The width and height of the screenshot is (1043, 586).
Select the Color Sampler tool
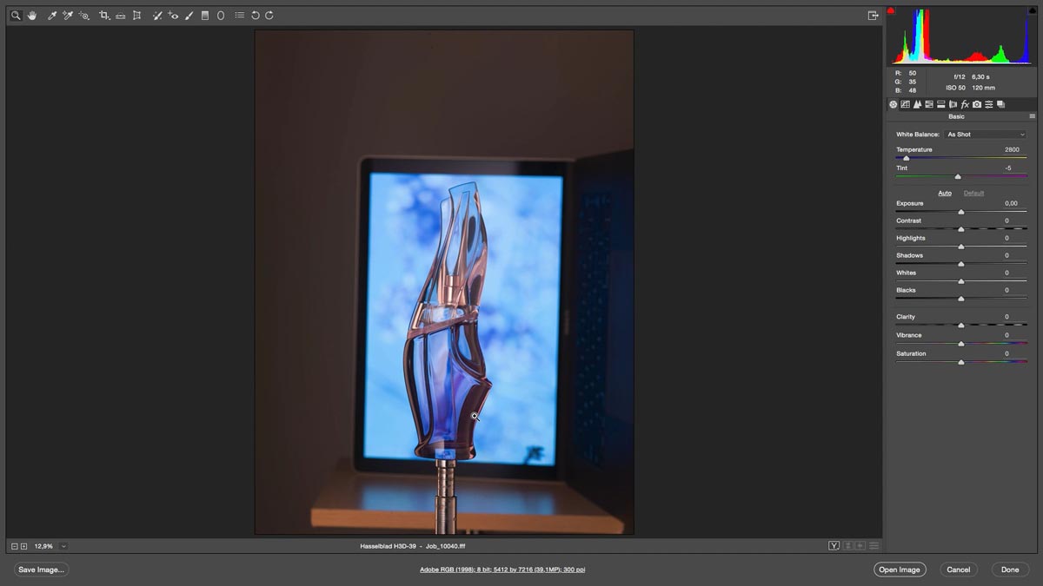[x=67, y=16]
